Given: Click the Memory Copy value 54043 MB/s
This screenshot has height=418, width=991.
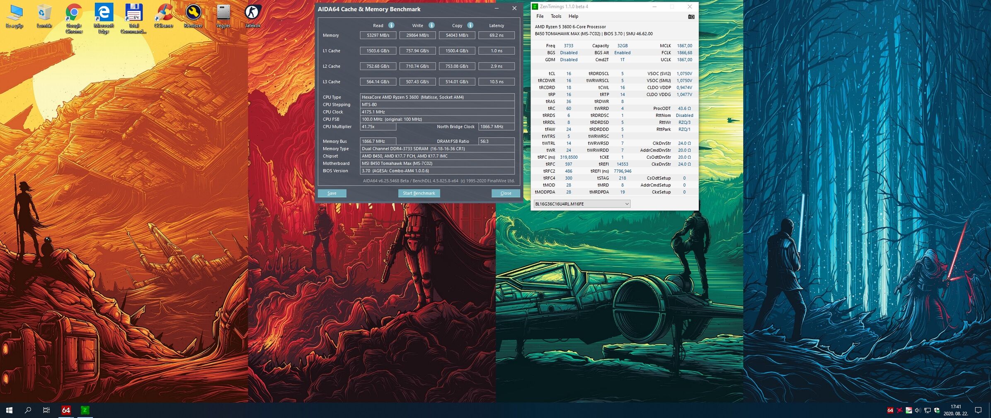Looking at the screenshot, I should coord(457,35).
